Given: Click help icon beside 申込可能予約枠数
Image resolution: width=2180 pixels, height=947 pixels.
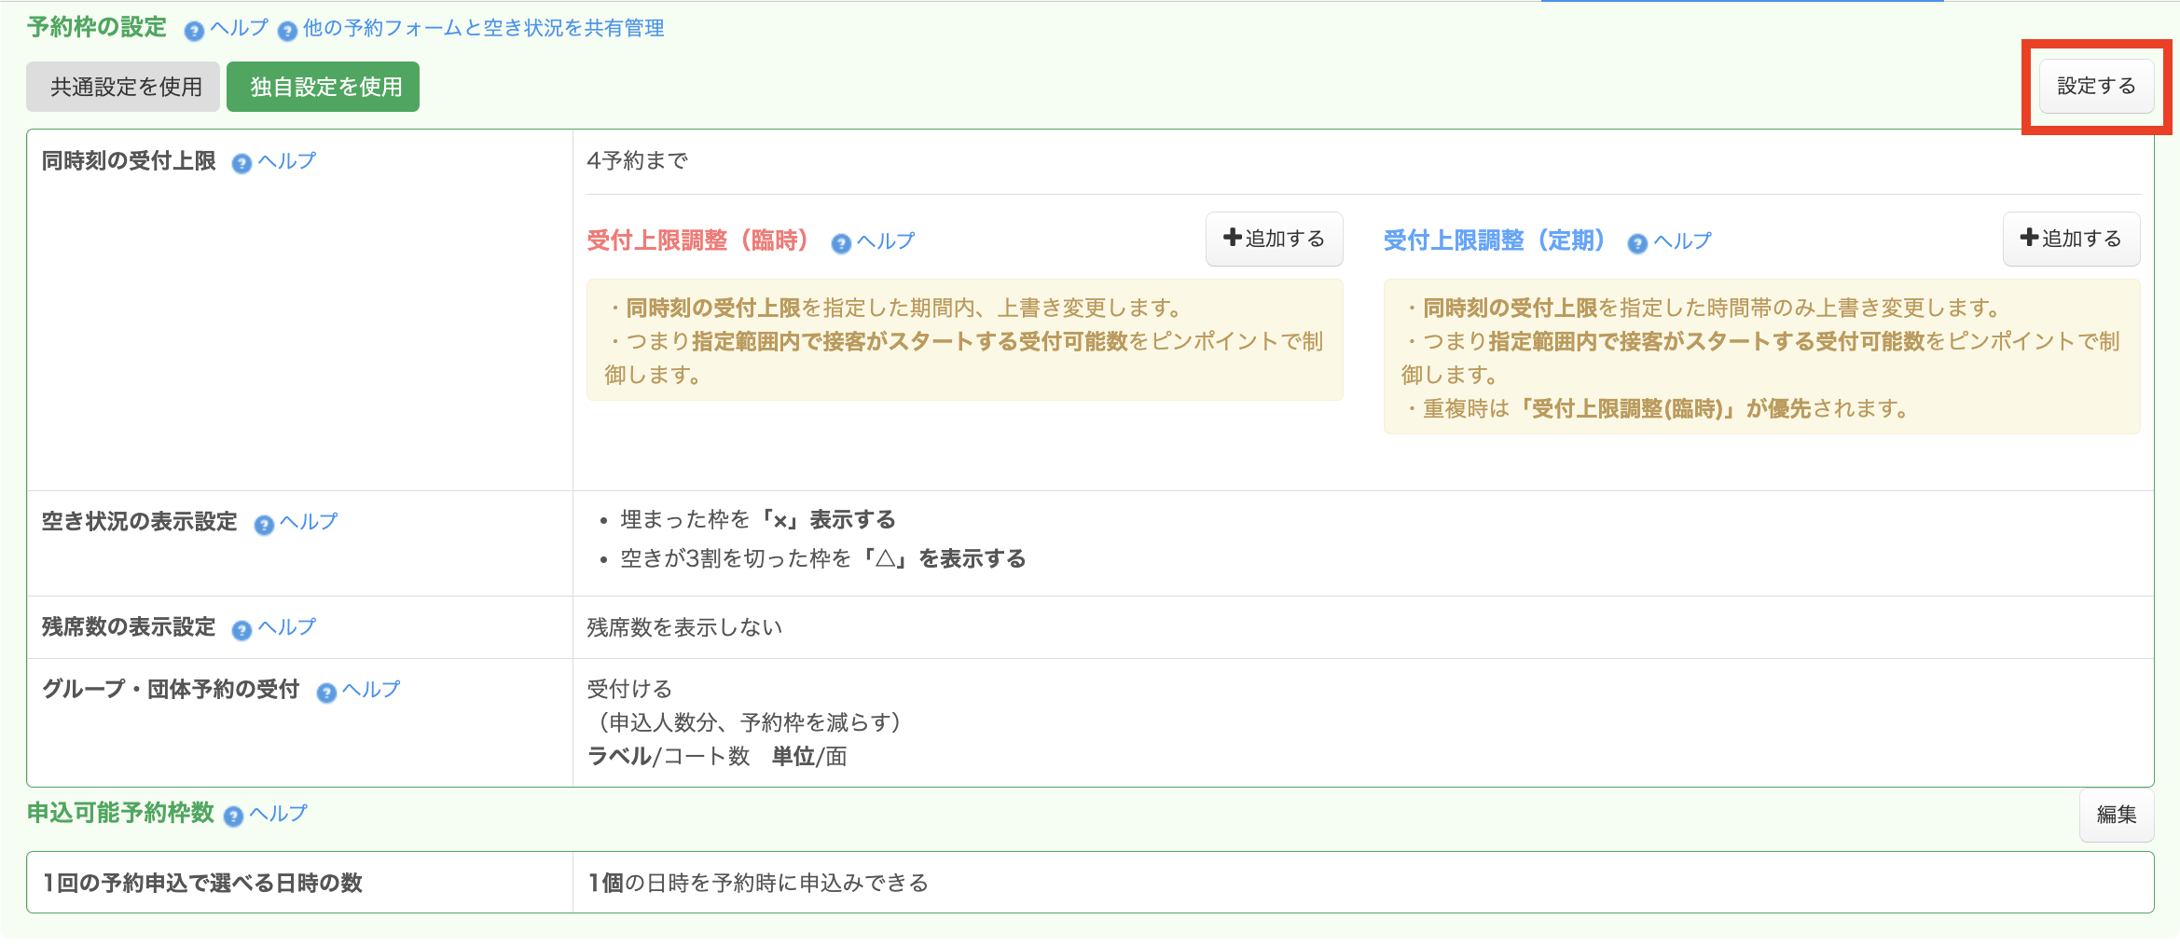Looking at the screenshot, I should [x=233, y=817].
